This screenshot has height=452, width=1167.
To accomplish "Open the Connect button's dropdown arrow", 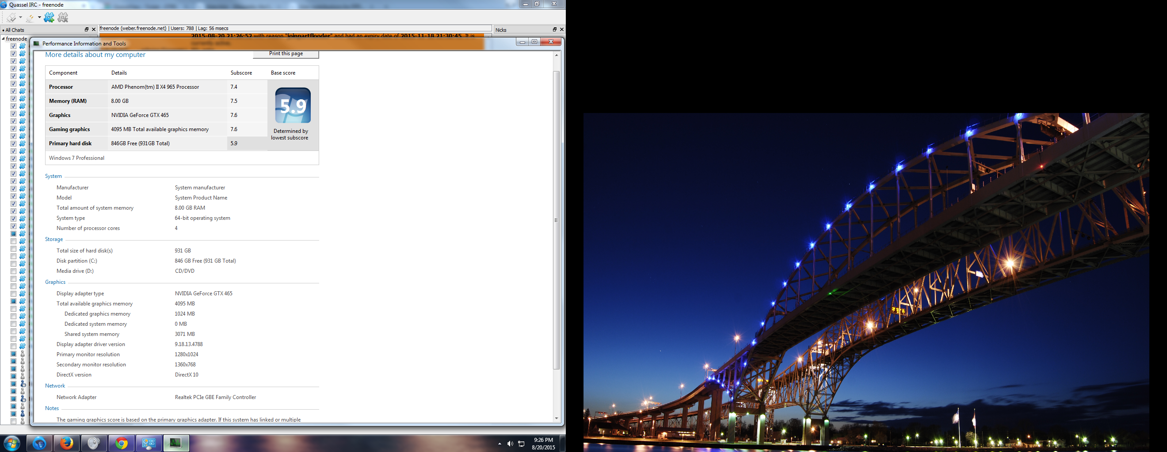I will (x=20, y=18).
